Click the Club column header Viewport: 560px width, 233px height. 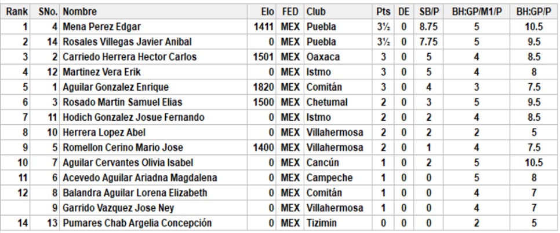click(x=316, y=12)
